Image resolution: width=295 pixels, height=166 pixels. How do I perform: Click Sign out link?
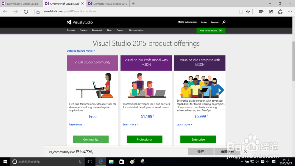click(x=214, y=22)
